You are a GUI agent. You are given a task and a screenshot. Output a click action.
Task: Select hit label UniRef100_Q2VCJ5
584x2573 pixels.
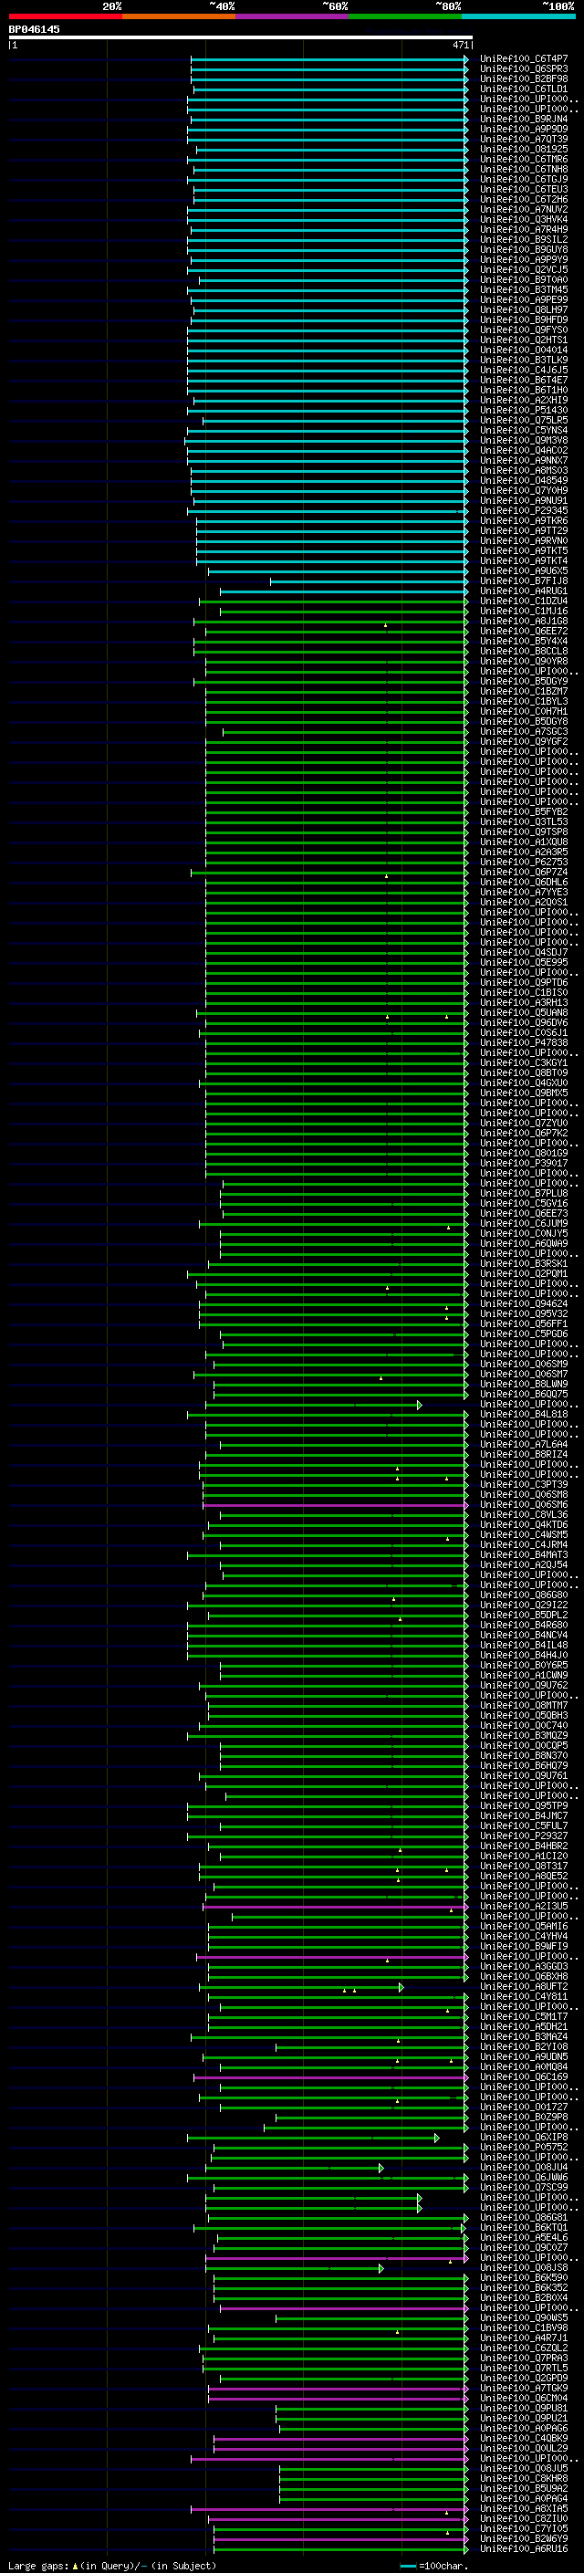click(x=524, y=269)
